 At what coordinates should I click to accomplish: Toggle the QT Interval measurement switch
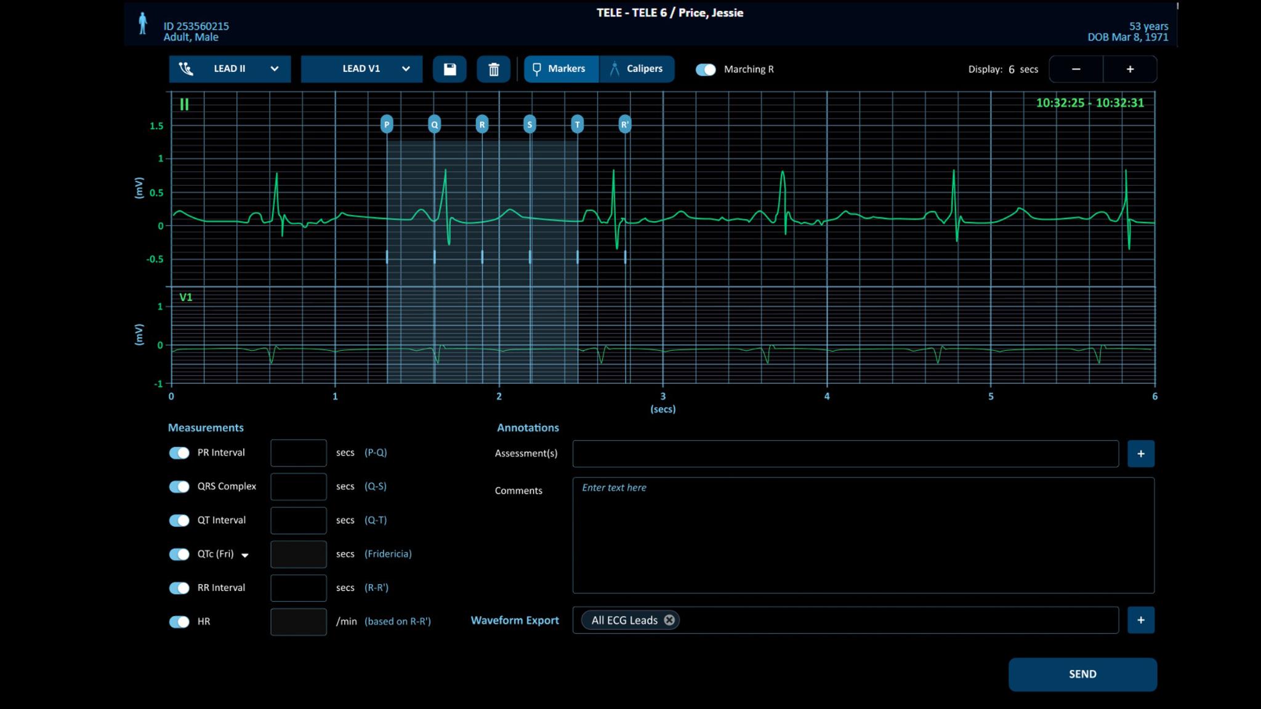pos(179,521)
